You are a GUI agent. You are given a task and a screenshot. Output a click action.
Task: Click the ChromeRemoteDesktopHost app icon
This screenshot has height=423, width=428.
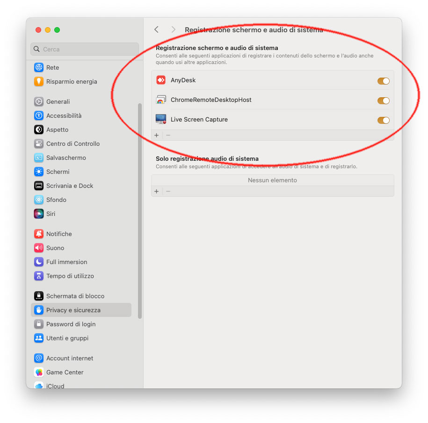[161, 100]
